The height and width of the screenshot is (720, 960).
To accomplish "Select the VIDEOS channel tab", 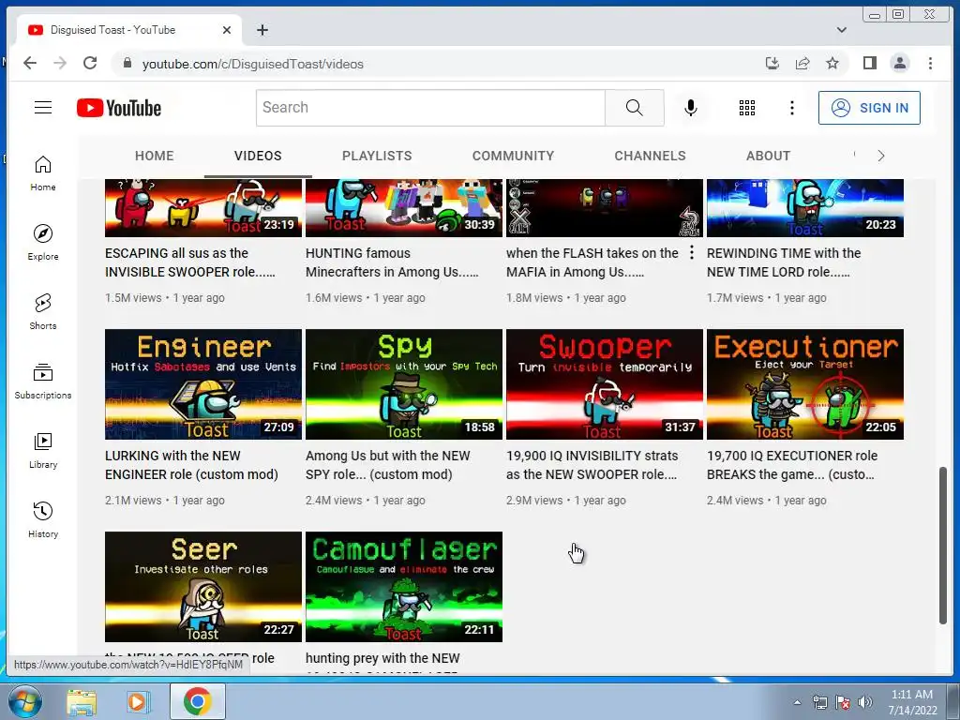I will tap(258, 156).
